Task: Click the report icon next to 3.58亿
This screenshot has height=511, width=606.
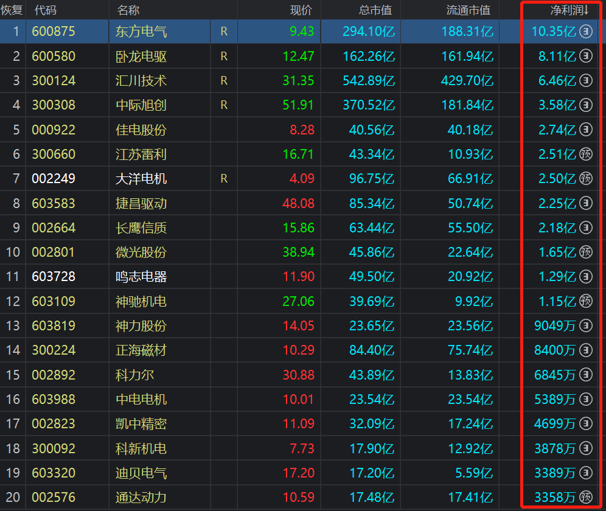Action: point(586,105)
